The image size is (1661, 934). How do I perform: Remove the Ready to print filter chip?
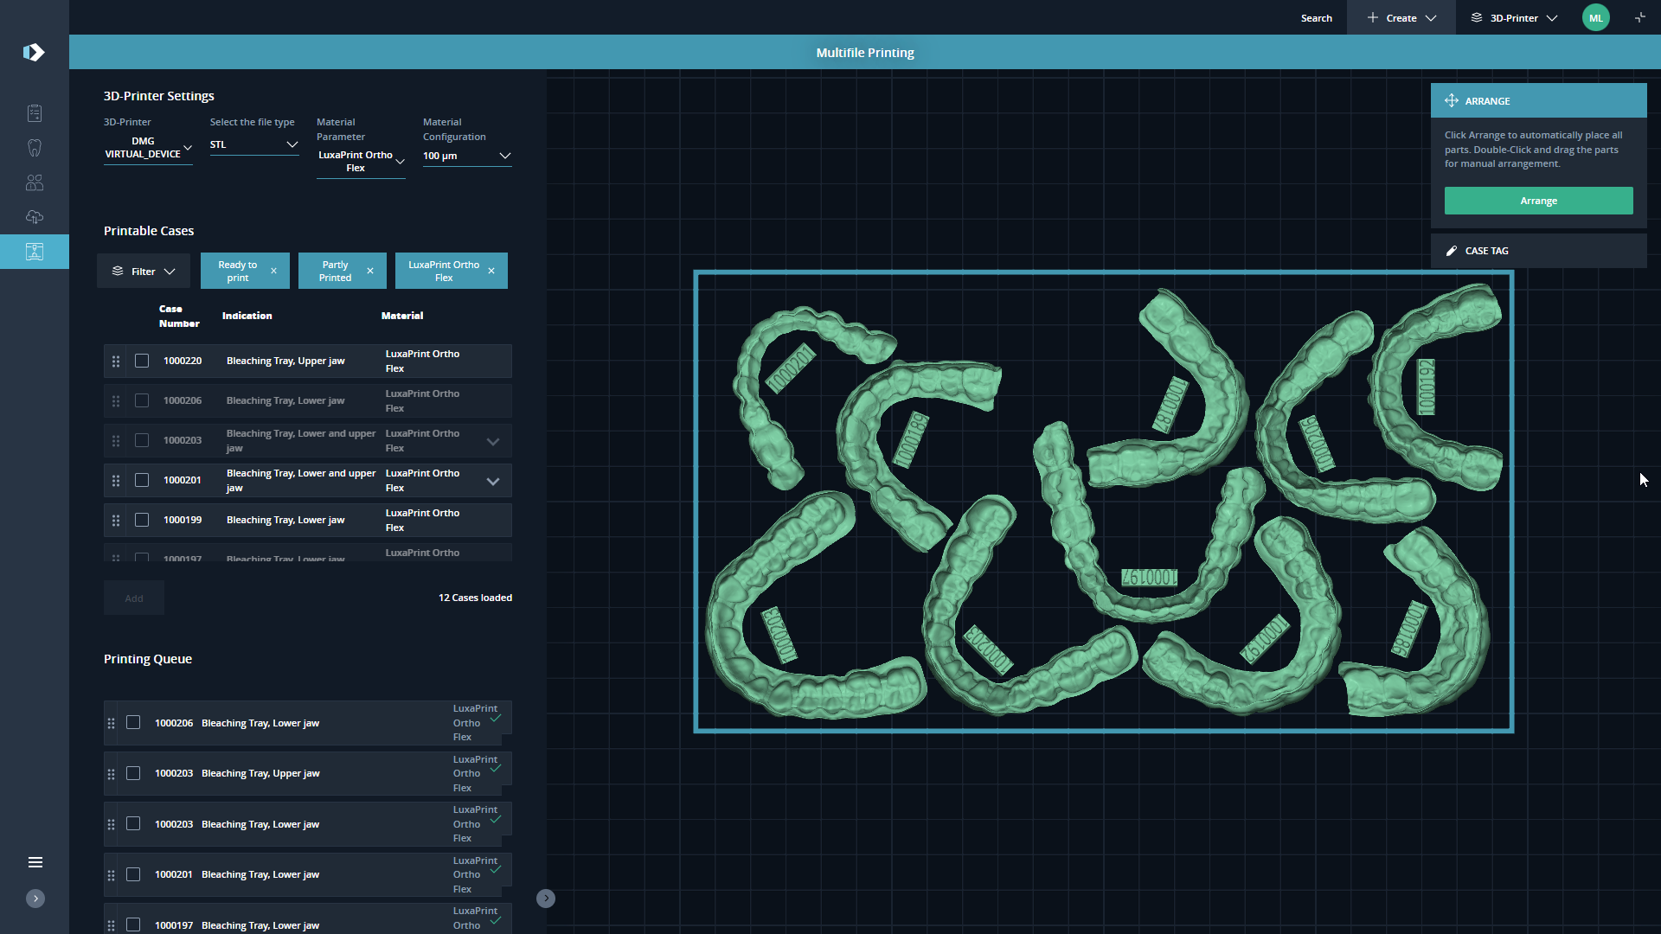[274, 271]
